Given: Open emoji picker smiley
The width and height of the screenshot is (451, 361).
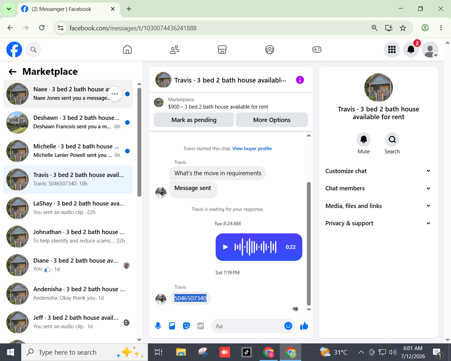Looking at the screenshot, I should (288, 326).
